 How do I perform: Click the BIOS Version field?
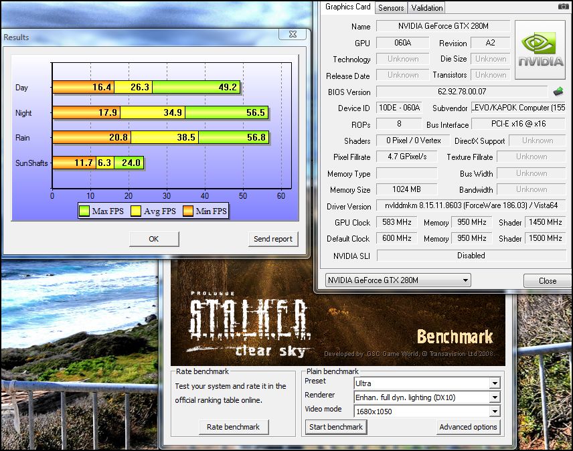[462, 92]
